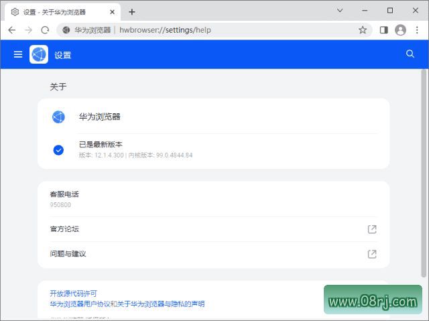
Task: Close the browser window
Action: click(x=416, y=11)
